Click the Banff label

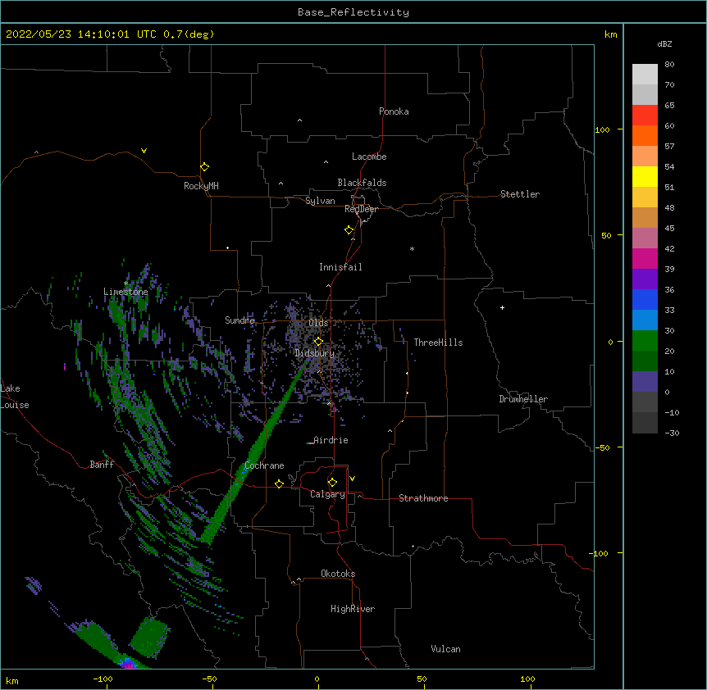click(x=102, y=465)
